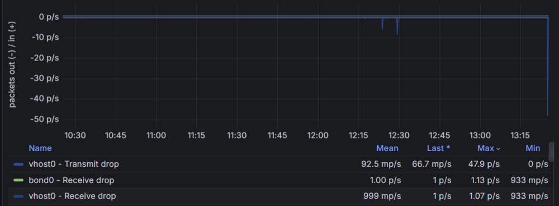Click the 10:30 time axis label

(x=75, y=135)
